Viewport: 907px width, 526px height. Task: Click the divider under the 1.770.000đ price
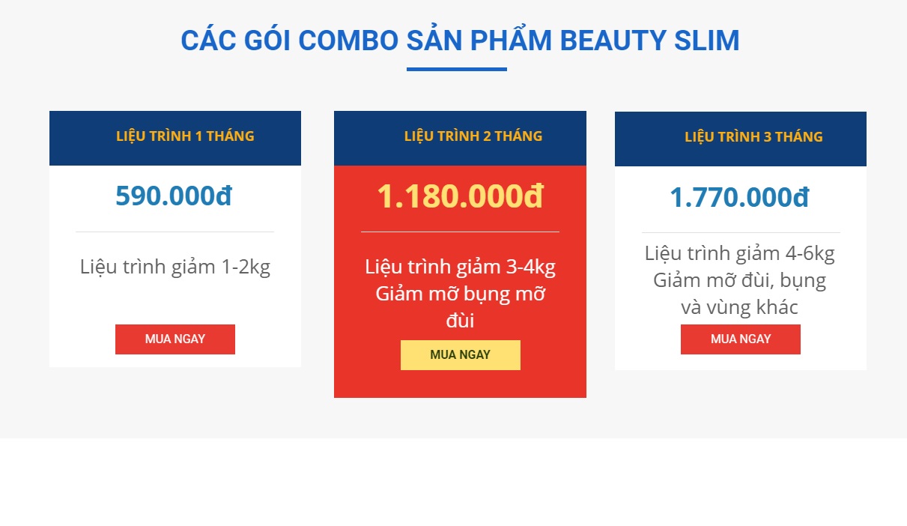coord(741,233)
